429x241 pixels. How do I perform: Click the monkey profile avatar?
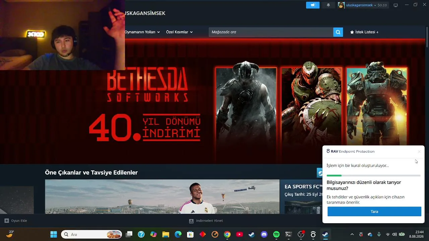[x=341, y=5]
